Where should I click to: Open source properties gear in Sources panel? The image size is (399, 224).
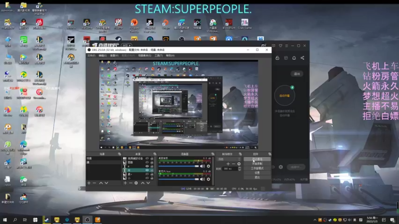pos(136,183)
